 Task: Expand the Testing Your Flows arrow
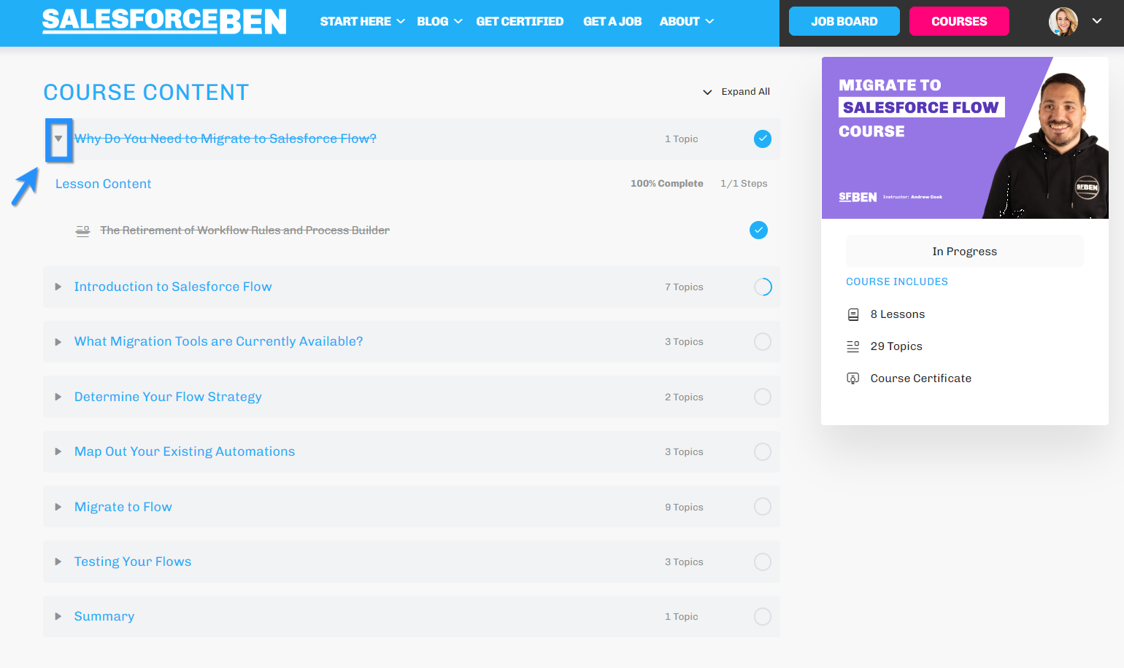point(58,562)
